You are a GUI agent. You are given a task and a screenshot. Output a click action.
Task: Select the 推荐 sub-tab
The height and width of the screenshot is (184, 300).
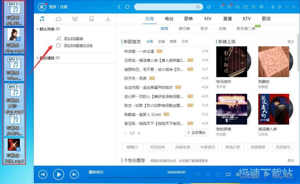[164, 29]
